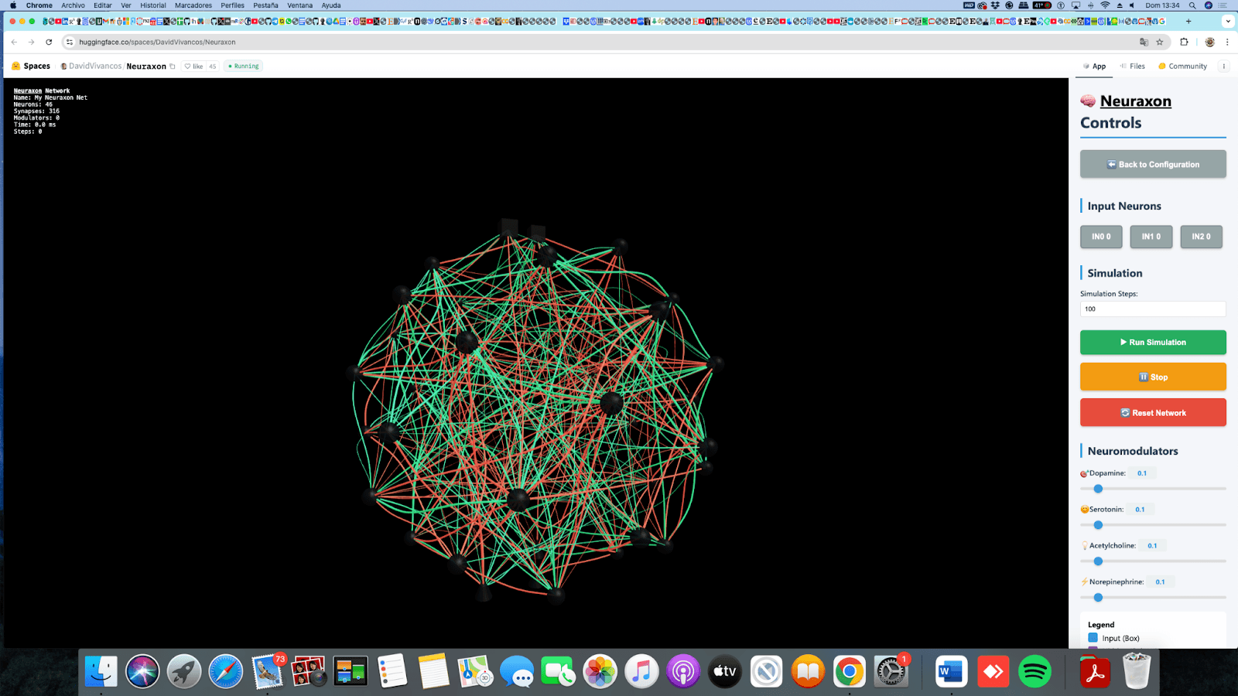
Task: Click the translate page icon
Action: [x=1144, y=42]
